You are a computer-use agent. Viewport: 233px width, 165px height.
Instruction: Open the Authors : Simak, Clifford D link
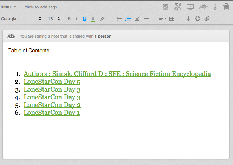pos(117,74)
